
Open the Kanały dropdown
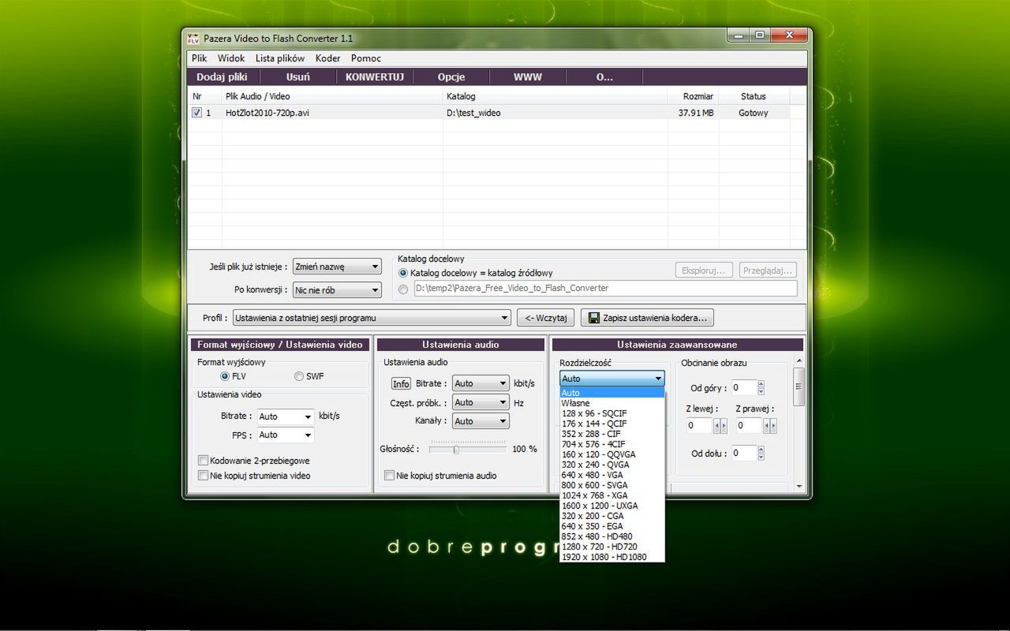point(481,421)
